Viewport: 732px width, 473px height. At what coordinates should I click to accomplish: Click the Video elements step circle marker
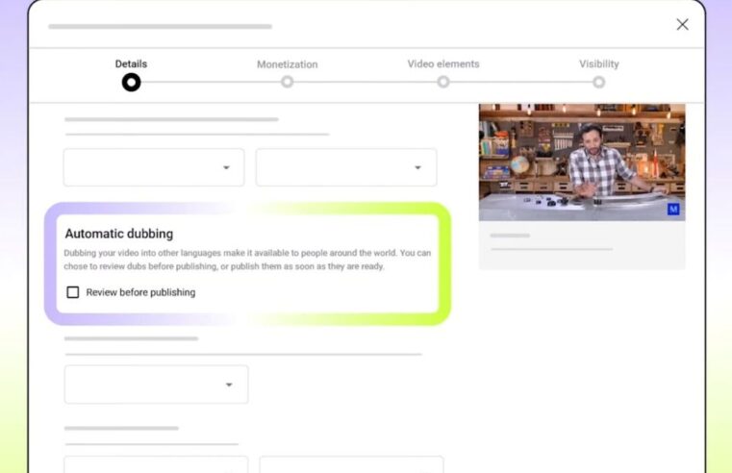[x=443, y=82]
